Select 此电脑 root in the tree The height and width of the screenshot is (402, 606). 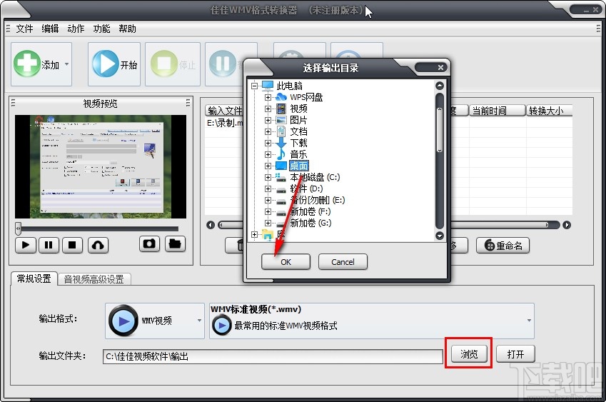point(290,86)
